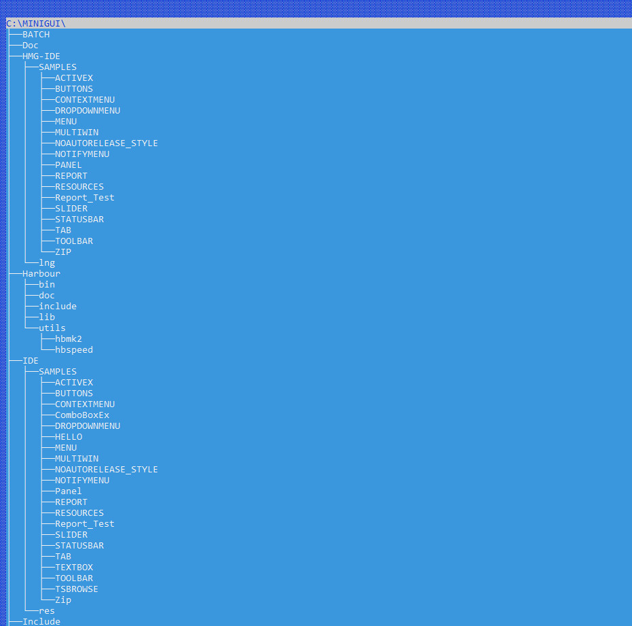This screenshot has height=626, width=632.
Task: Select the mixed-case Zip folder
Action: coord(63,601)
